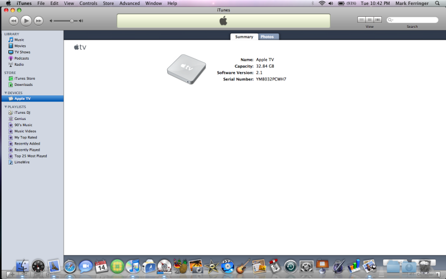Screen dimensions: 446x279
Task: Open System Preferences from the dock
Action: [306, 267]
